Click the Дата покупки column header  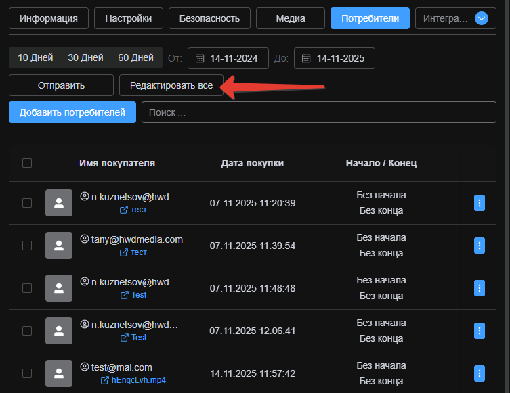coord(253,163)
